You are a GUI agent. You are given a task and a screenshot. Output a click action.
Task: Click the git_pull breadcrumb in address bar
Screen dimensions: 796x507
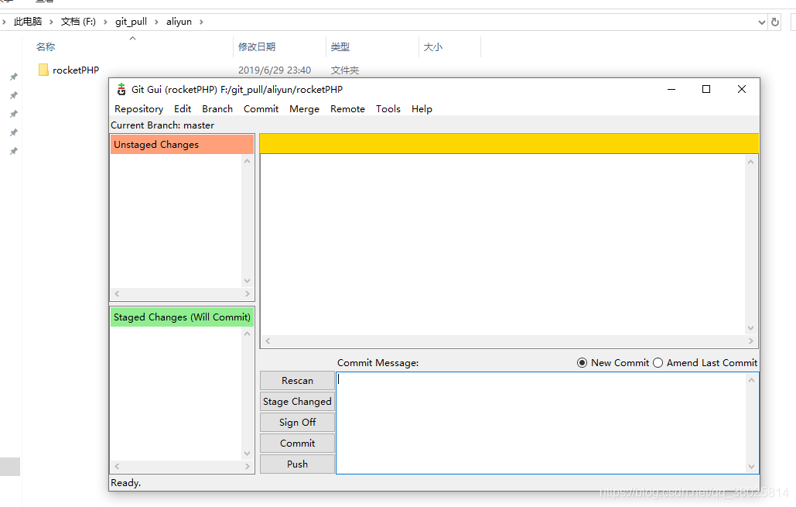131,22
